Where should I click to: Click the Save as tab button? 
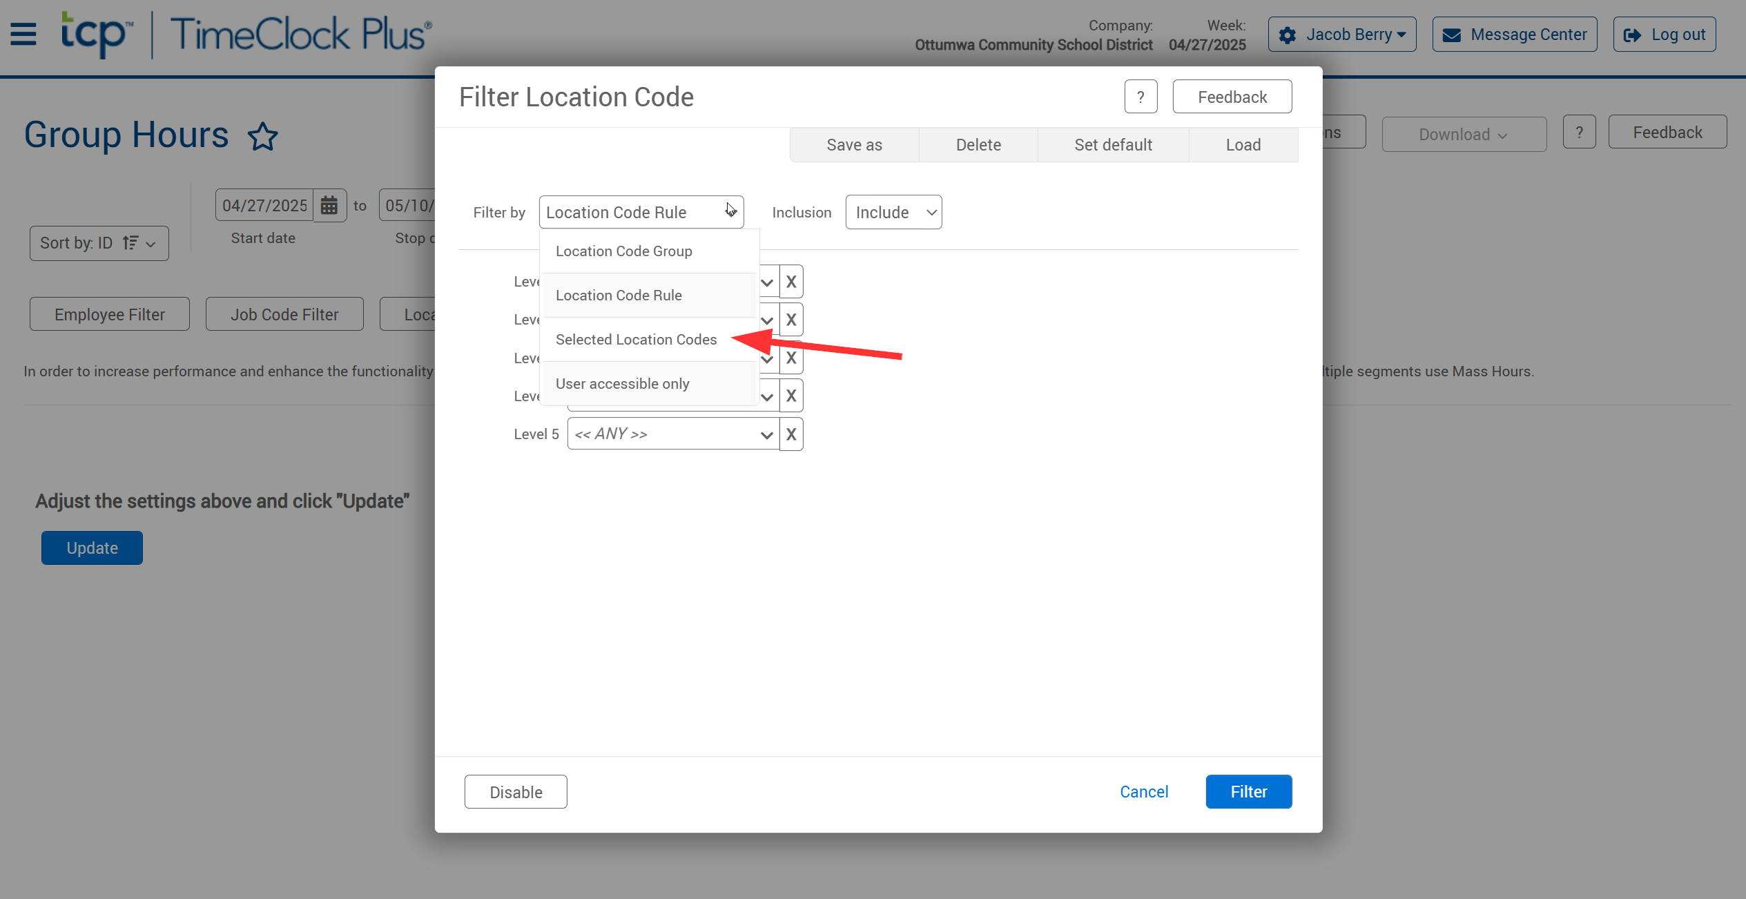coord(854,145)
